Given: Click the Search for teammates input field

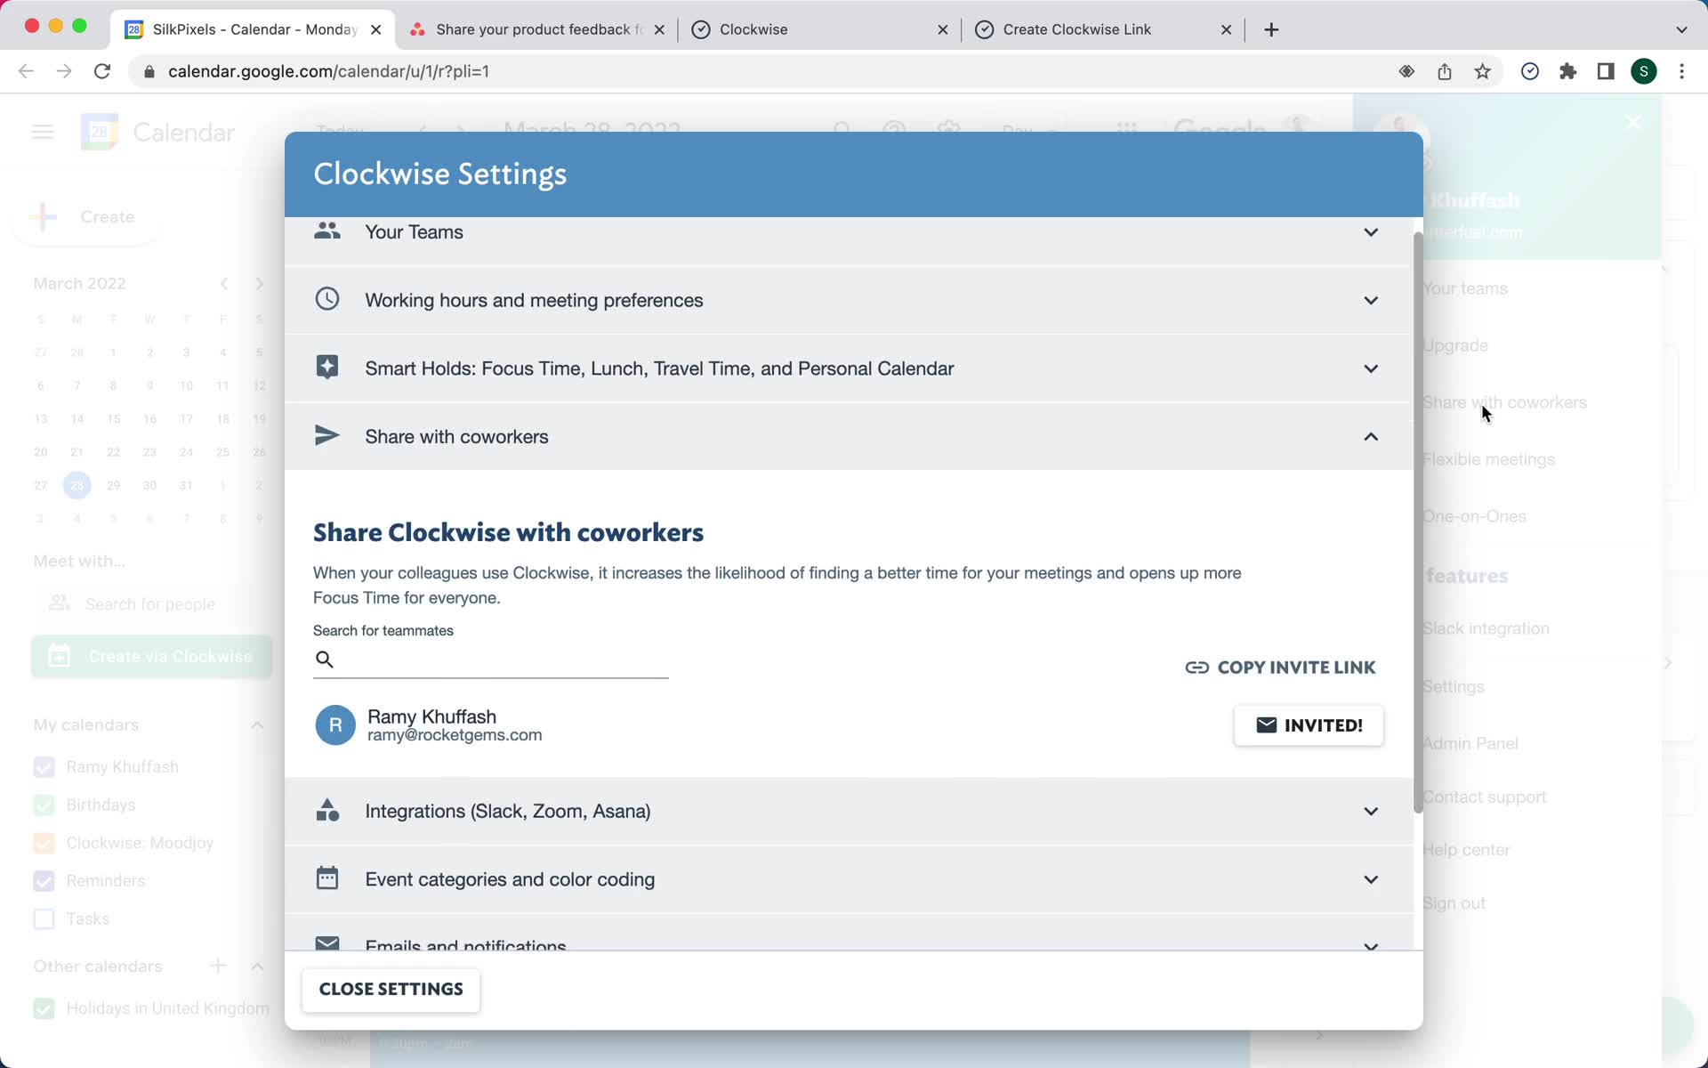Looking at the screenshot, I should pyautogui.click(x=491, y=659).
